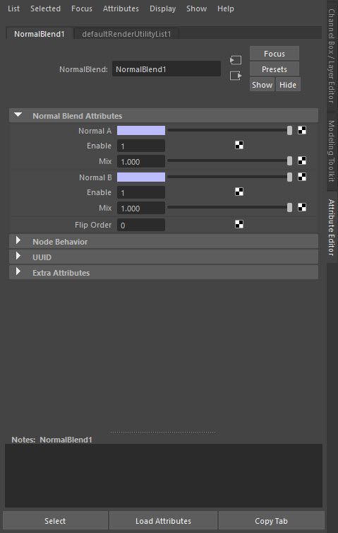338x533 pixels.
Task: Click the NormalBlend name input field
Action: pos(167,69)
